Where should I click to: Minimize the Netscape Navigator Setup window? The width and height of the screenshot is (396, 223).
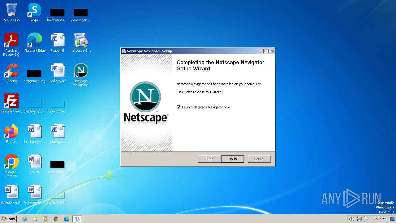[x=261, y=51]
